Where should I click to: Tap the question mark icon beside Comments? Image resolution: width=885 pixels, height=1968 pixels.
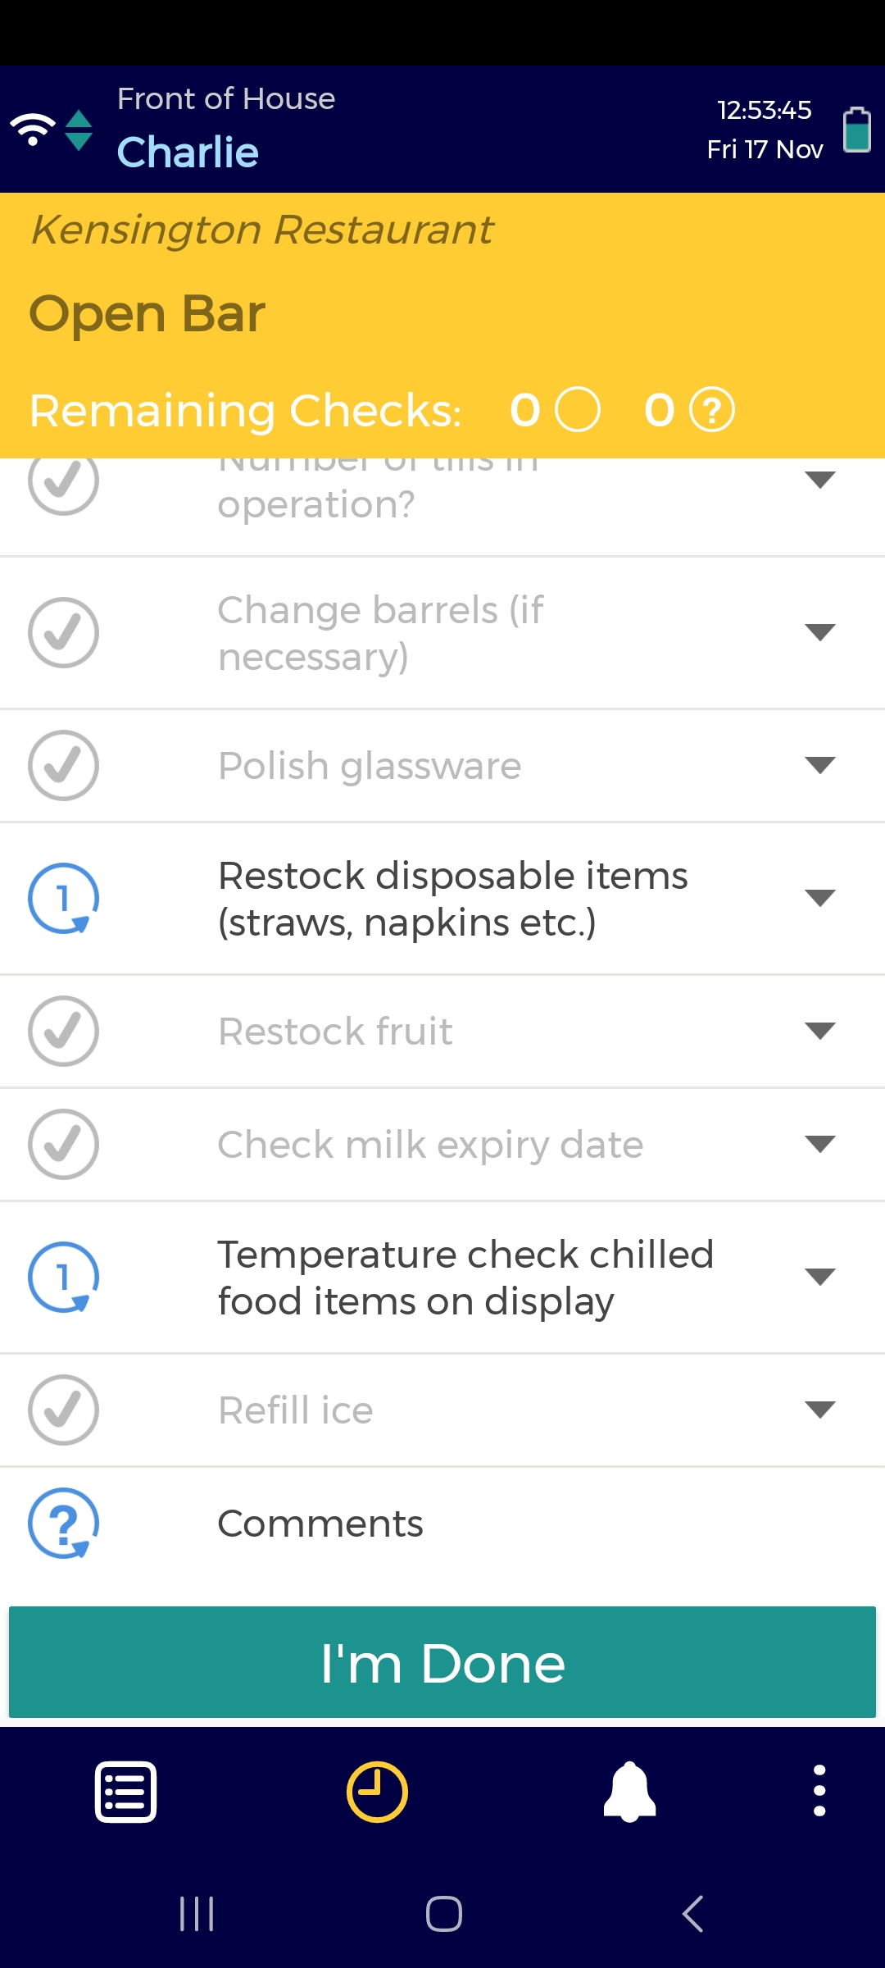click(64, 1524)
